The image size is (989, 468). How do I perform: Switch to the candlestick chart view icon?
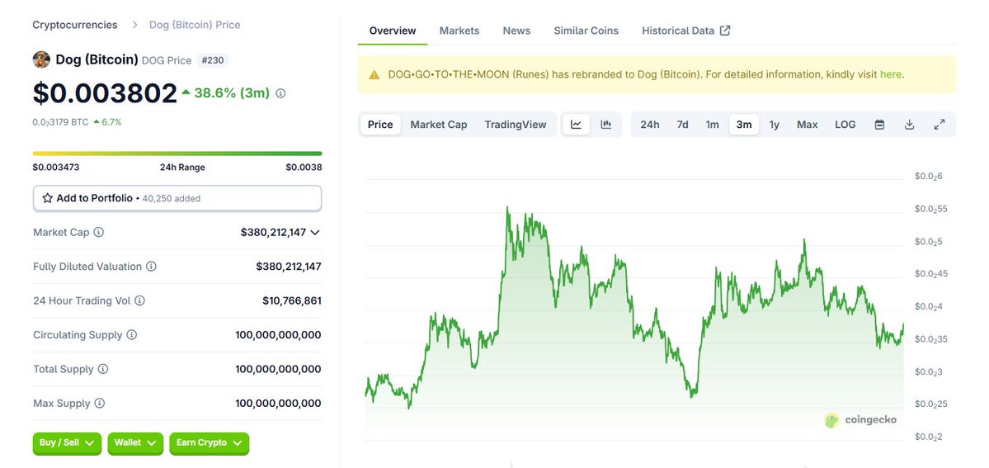[606, 125]
